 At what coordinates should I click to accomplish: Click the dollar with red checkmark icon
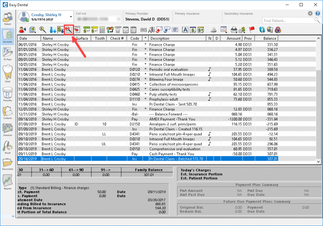pyautogui.click(x=110, y=30)
